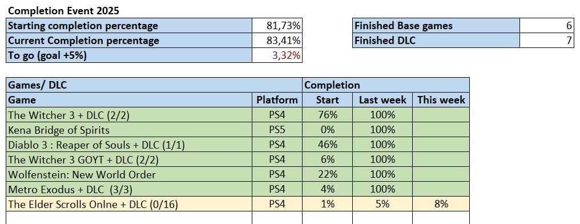
Task: Click the red 3,32% To go cell
Action: tap(277, 55)
